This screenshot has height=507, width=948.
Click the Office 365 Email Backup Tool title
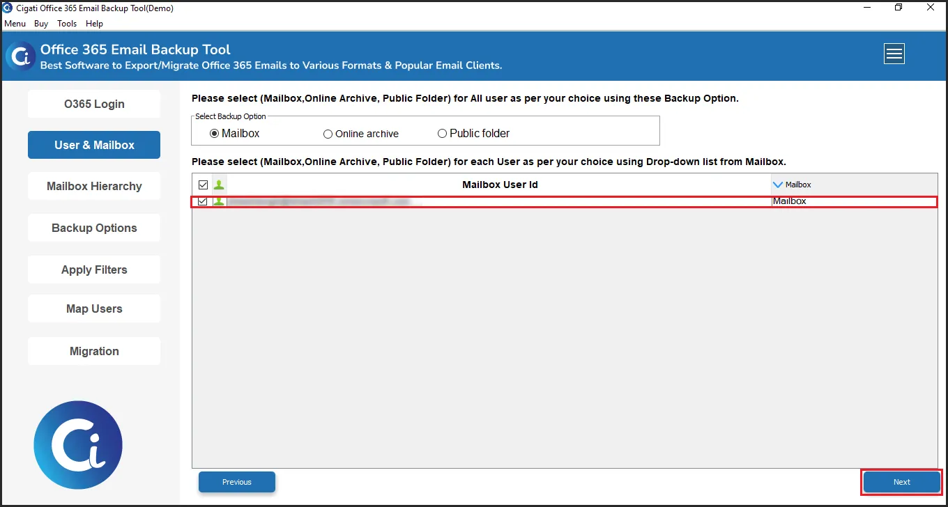coord(135,49)
